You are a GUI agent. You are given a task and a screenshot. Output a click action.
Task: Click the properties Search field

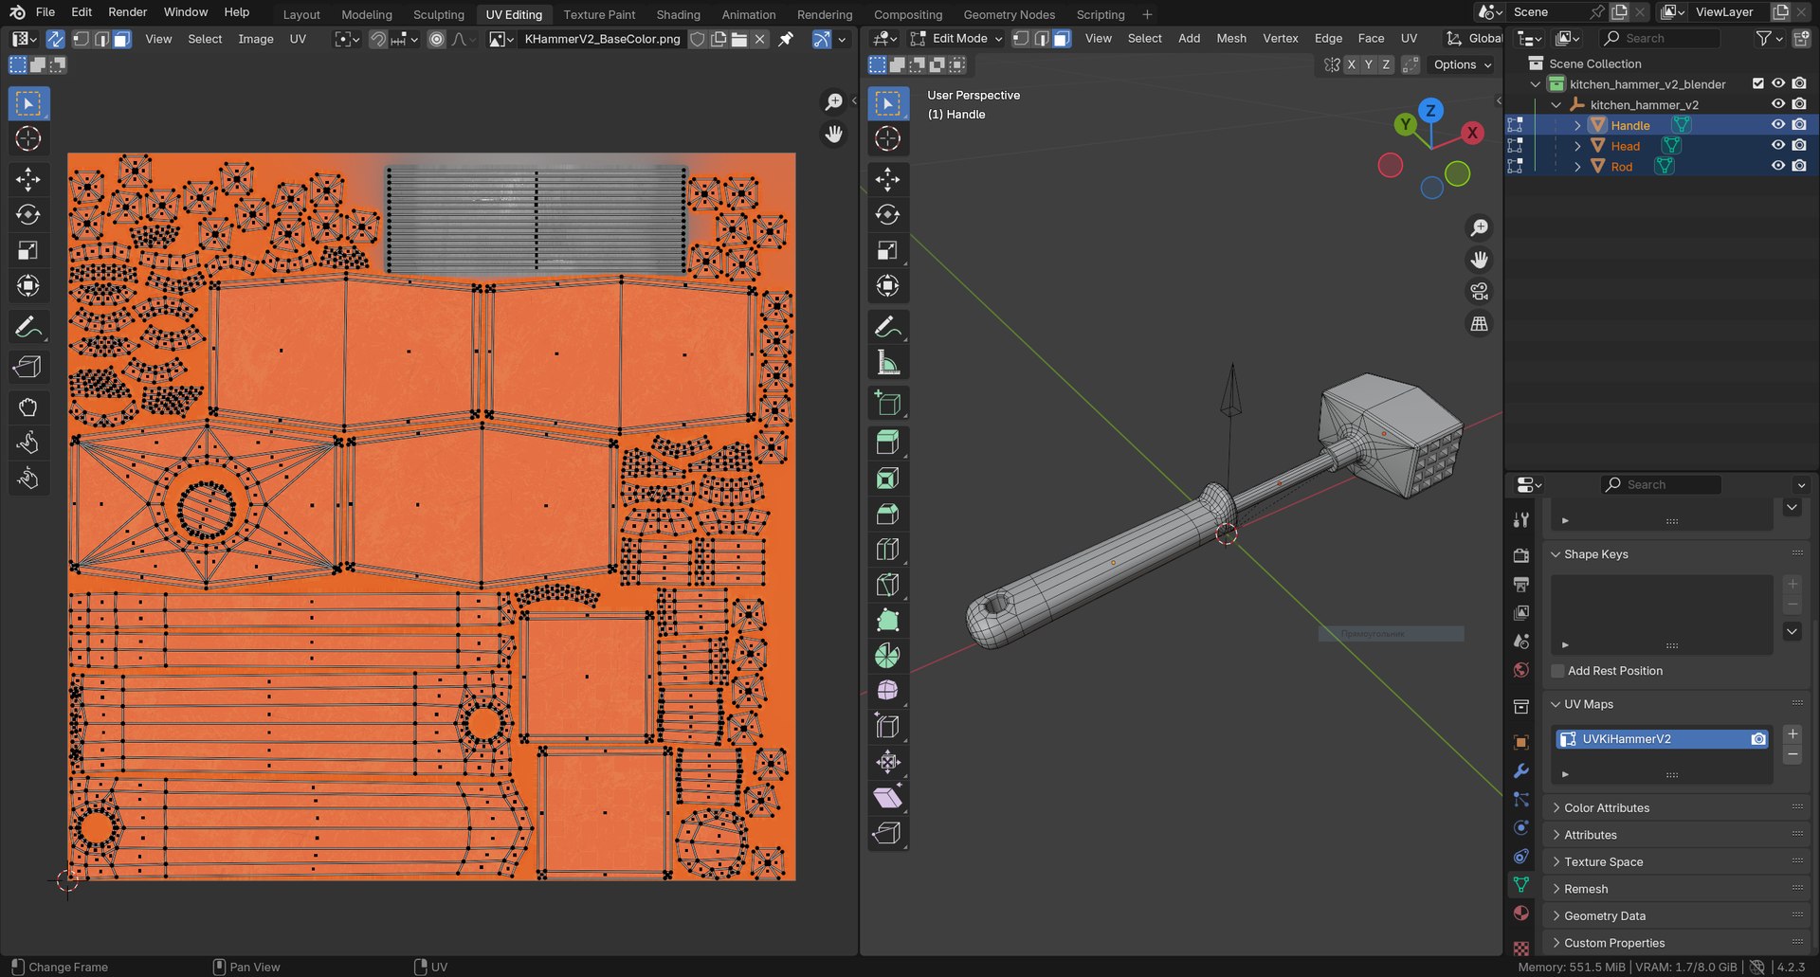click(1661, 485)
